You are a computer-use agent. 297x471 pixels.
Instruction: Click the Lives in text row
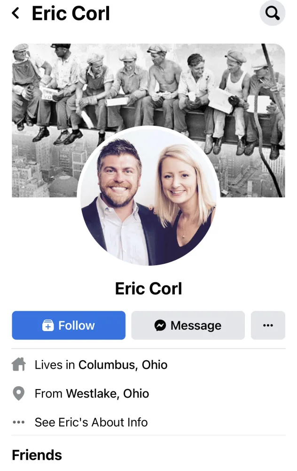coord(101,365)
